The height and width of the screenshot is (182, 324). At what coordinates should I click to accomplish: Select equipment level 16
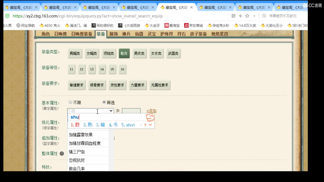pos(122,69)
